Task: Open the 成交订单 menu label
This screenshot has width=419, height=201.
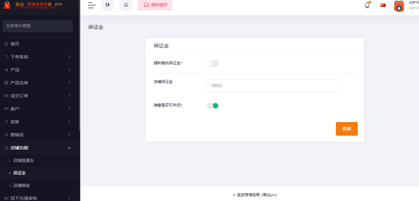Action: pyautogui.click(x=19, y=96)
